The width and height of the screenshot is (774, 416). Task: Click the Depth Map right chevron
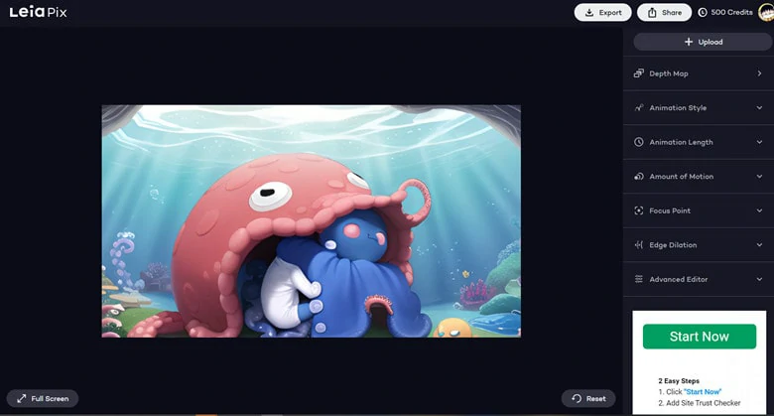pyautogui.click(x=759, y=73)
